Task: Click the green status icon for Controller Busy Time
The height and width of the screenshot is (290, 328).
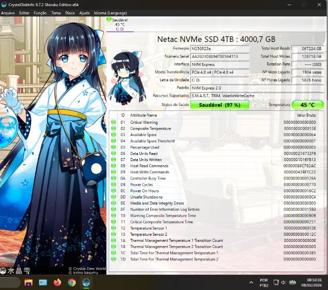Action: pos(114,179)
